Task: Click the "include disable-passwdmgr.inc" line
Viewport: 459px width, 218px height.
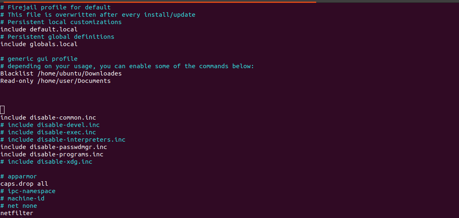Action: tap(54, 147)
